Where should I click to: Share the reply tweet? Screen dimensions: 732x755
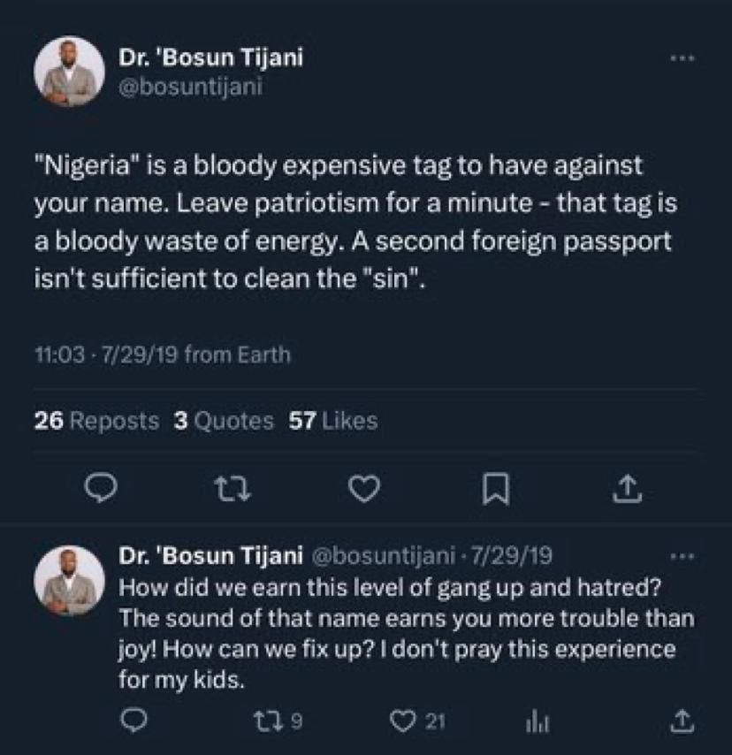pyautogui.click(x=679, y=721)
